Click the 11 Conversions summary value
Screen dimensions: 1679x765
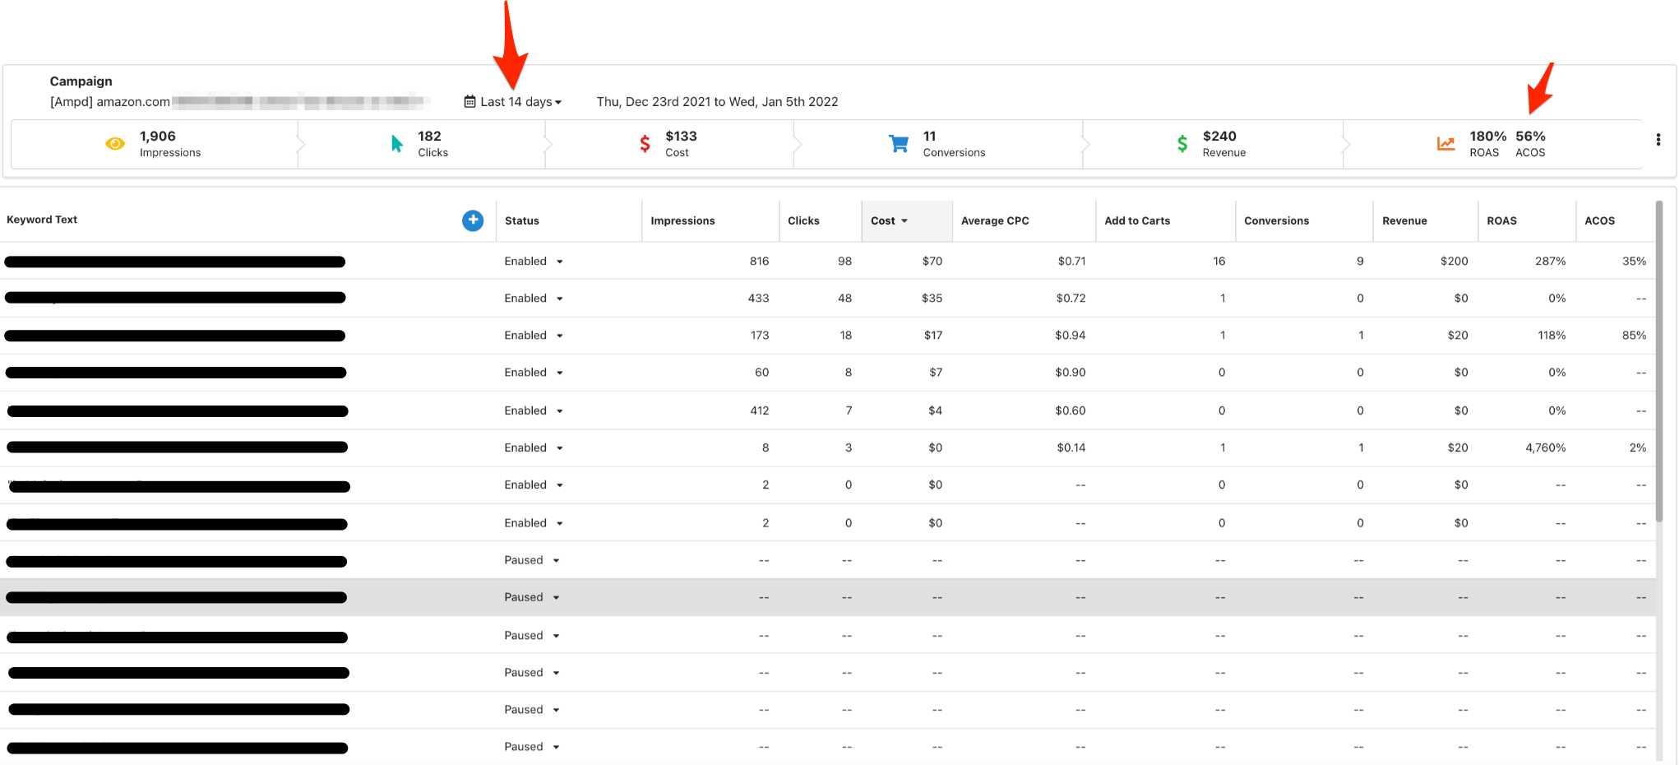tap(929, 137)
